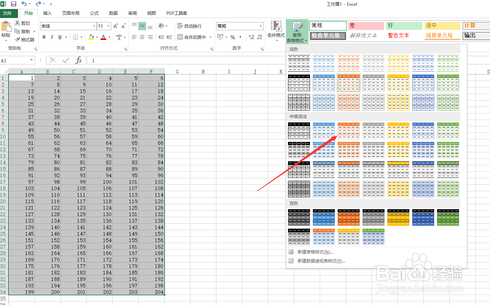This screenshot has width=490, height=305.
Task: Click the red font color A
Action: click(x=104, y=37)
